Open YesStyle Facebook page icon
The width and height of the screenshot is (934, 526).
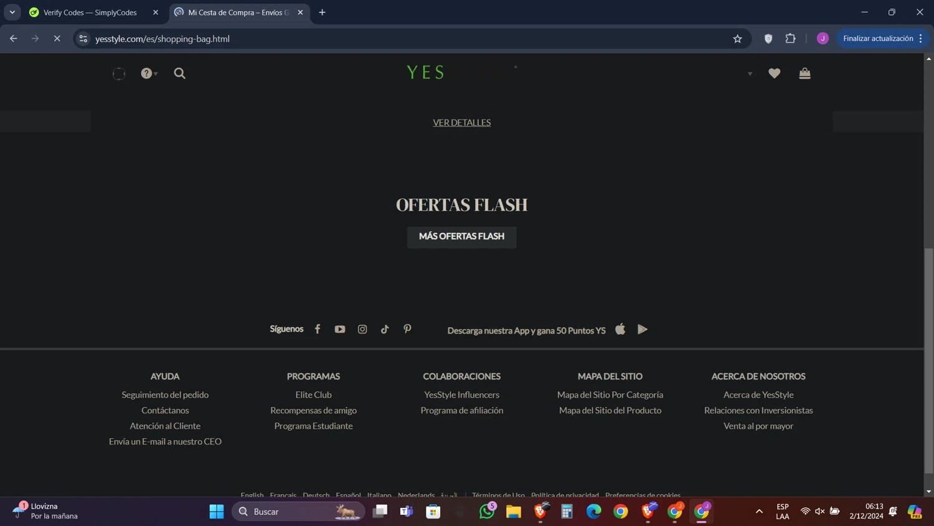(x=318, y=329)
